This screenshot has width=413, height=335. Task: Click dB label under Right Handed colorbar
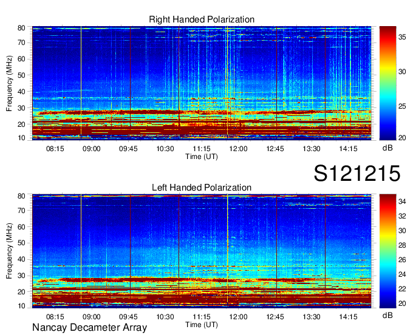[387, 148]
